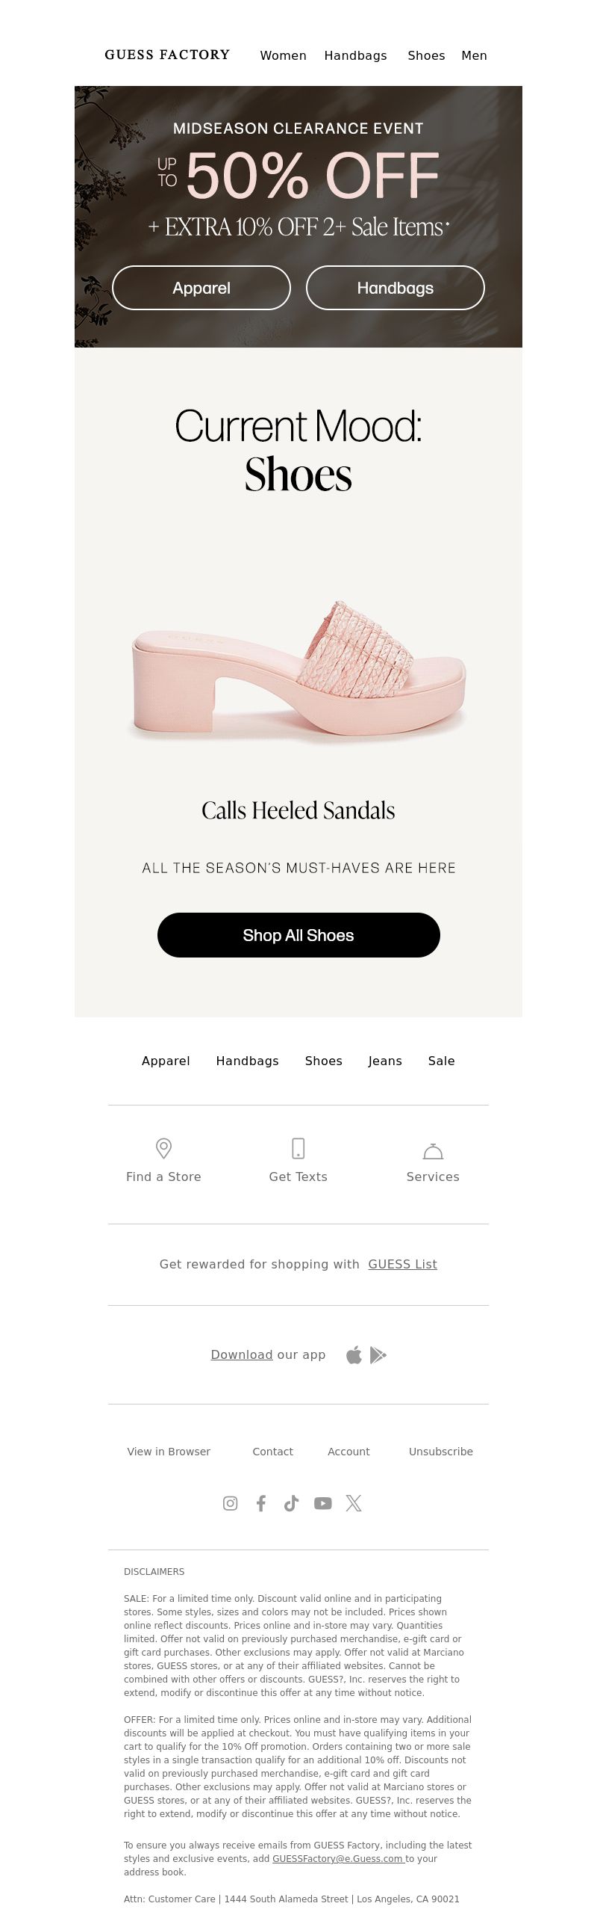Click the Shop All Shoes button
This screenshot has height=1921, width=597.
[x=298, y=935]
